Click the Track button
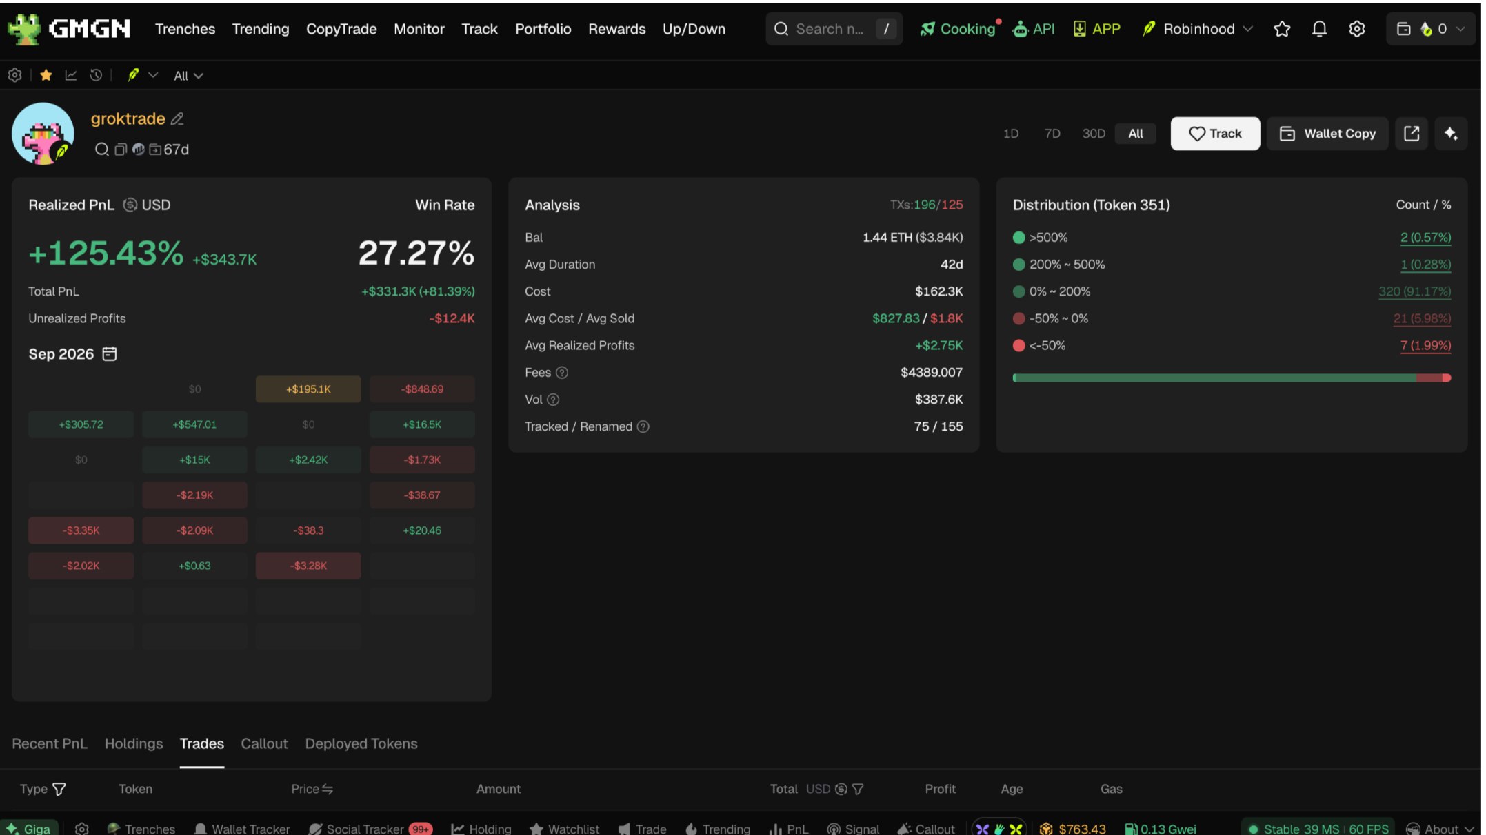The height and width of the screenshot is (835, 1486). point(1215,134)
